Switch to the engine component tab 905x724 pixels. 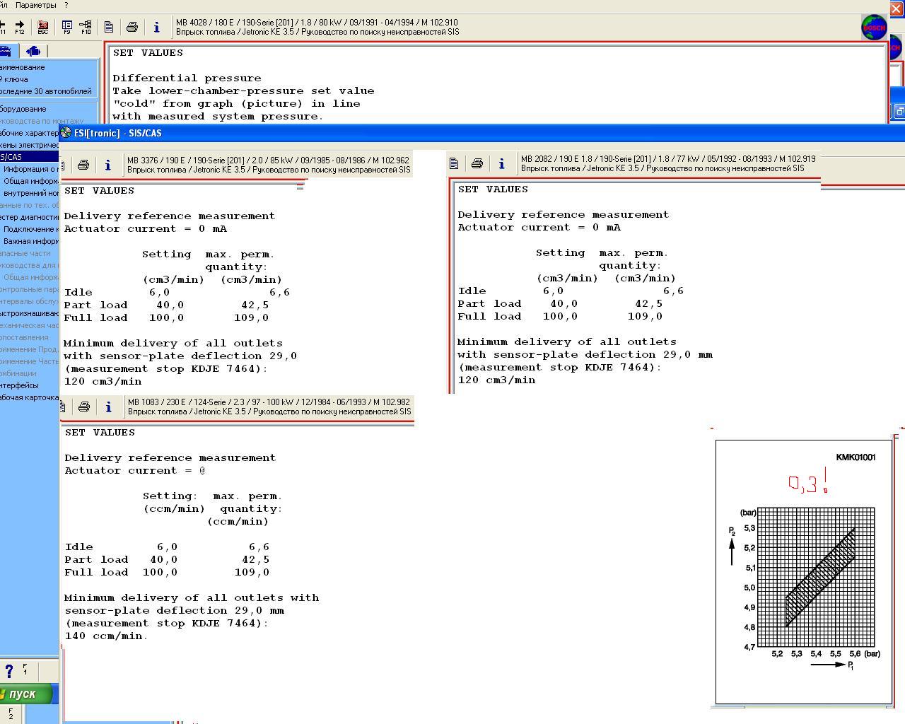33,51
